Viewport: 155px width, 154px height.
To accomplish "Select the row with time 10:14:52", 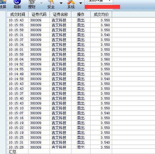I will point(81,64).
